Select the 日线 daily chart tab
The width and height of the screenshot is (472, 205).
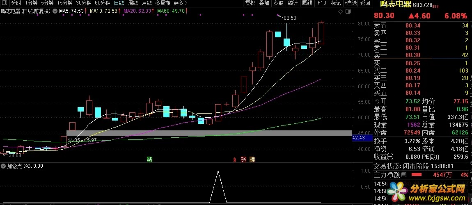tap(119, 3)
